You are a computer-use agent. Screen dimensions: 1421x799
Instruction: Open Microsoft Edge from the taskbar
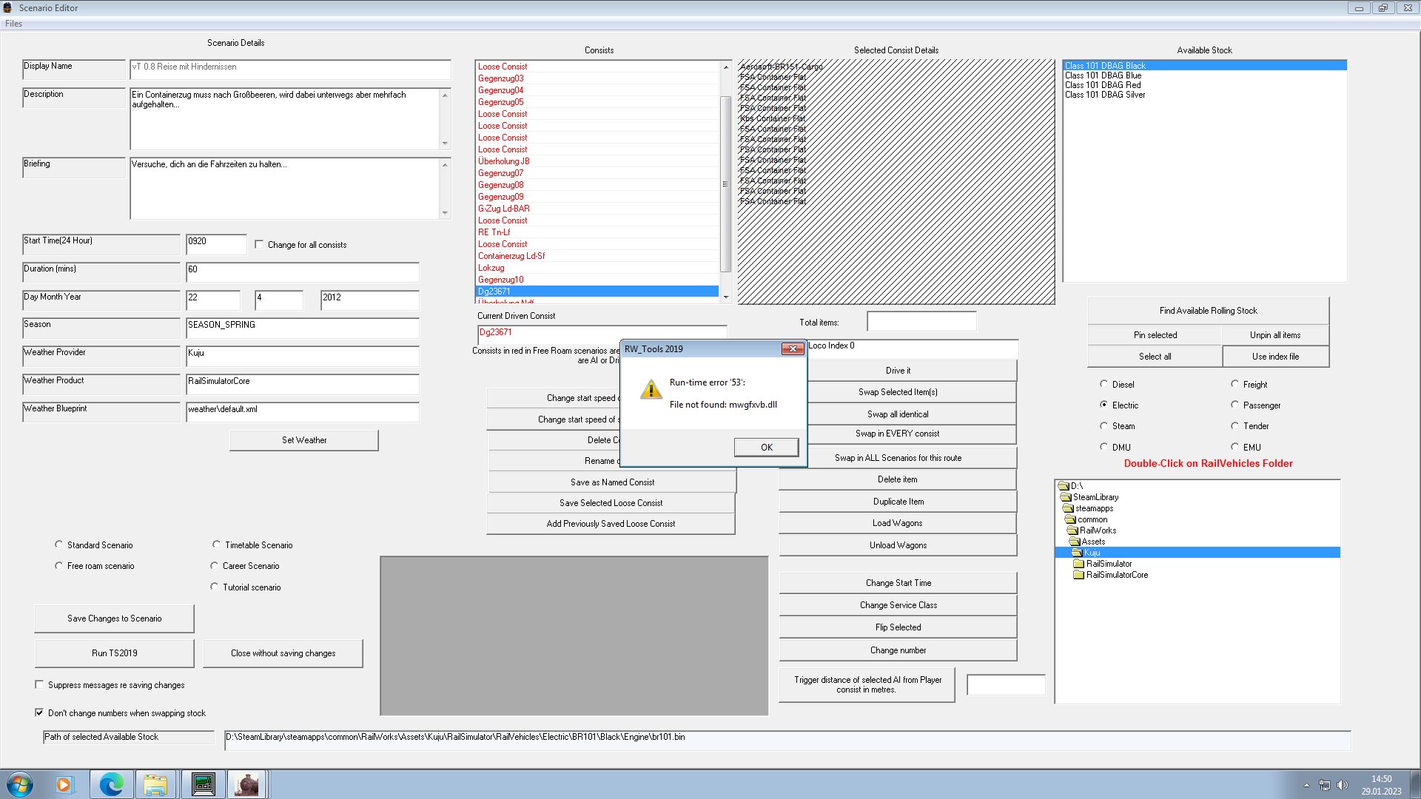111,784
